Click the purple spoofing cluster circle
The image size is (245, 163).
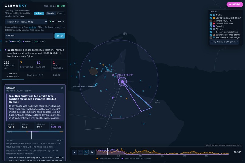(122, 81)
